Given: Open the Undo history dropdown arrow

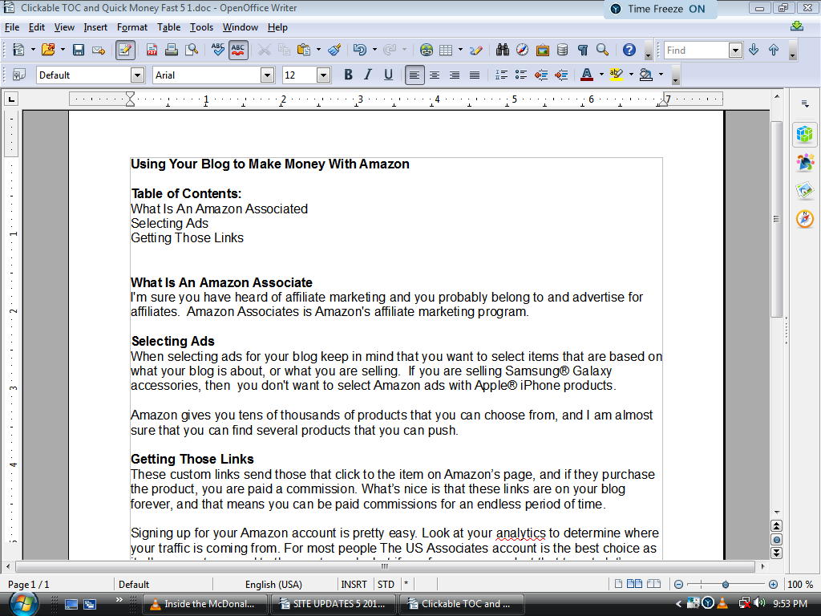Looking at the screenshot, I should pyautogui.click(x=374, y=50).
